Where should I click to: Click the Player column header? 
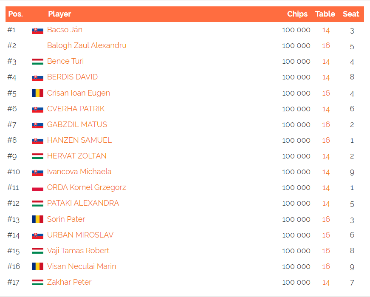pos(59,14)
